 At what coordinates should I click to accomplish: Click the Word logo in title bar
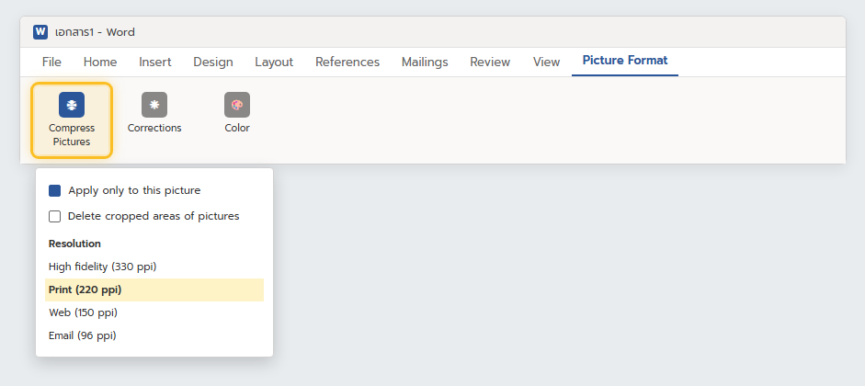point(40,32)
